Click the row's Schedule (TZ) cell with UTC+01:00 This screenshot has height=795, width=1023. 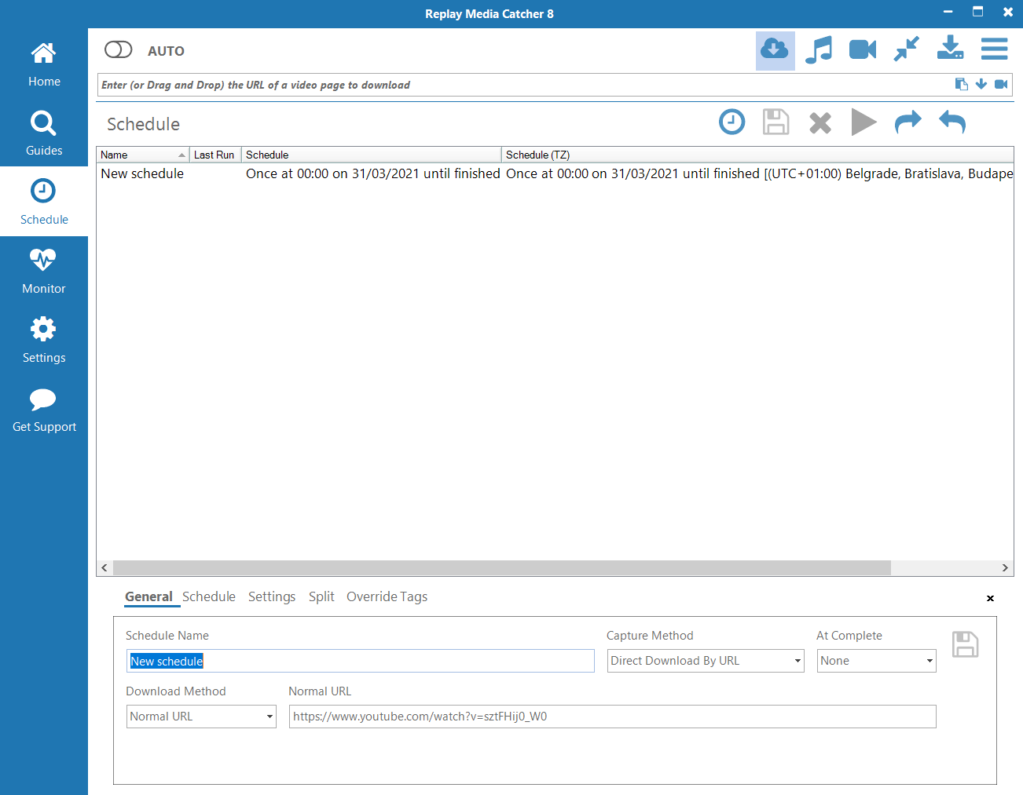[x=758, y=173]
